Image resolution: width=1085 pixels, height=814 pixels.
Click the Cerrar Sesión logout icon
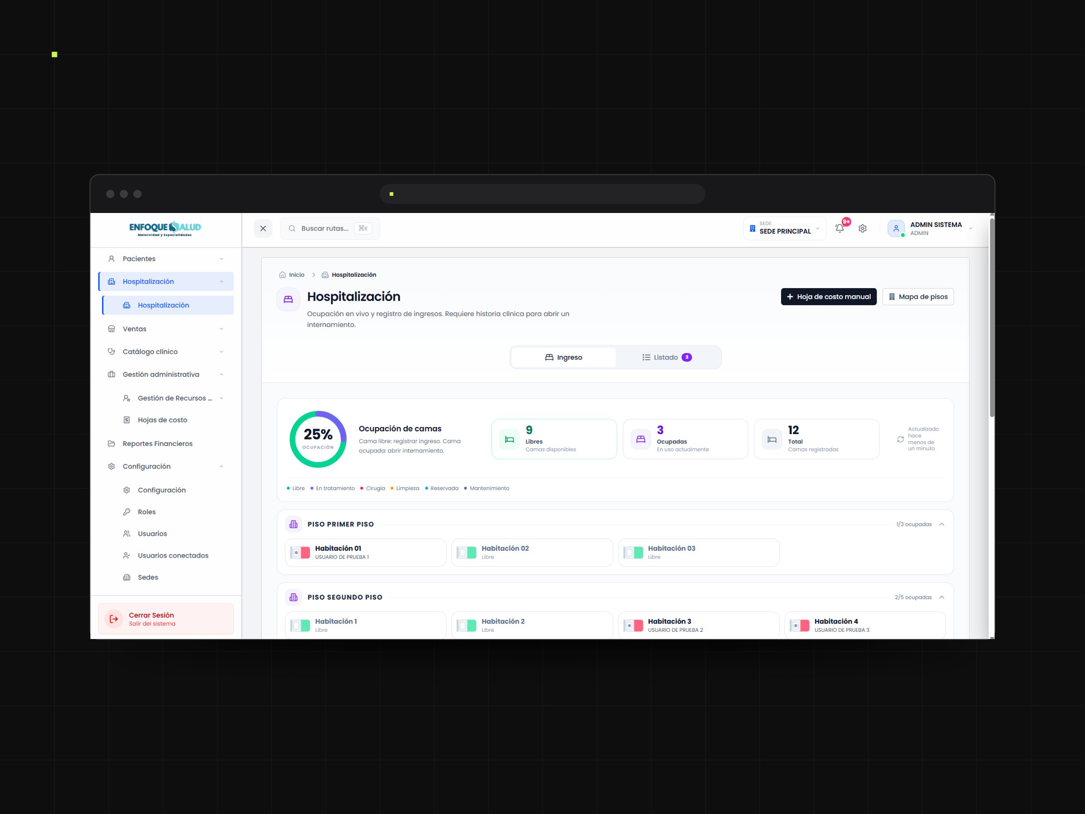(x=114, y=619)
